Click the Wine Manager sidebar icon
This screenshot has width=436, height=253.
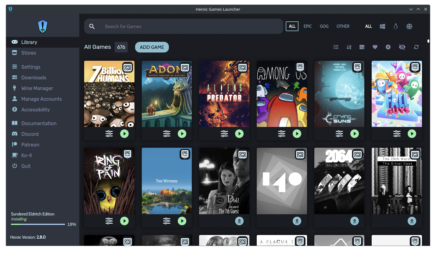[14, 88]
